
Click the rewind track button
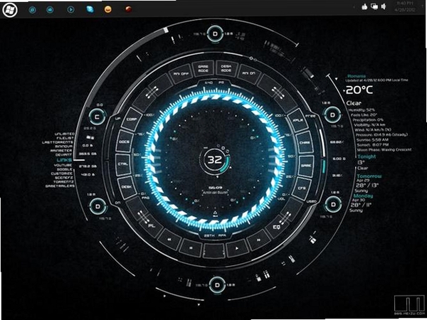169,239
